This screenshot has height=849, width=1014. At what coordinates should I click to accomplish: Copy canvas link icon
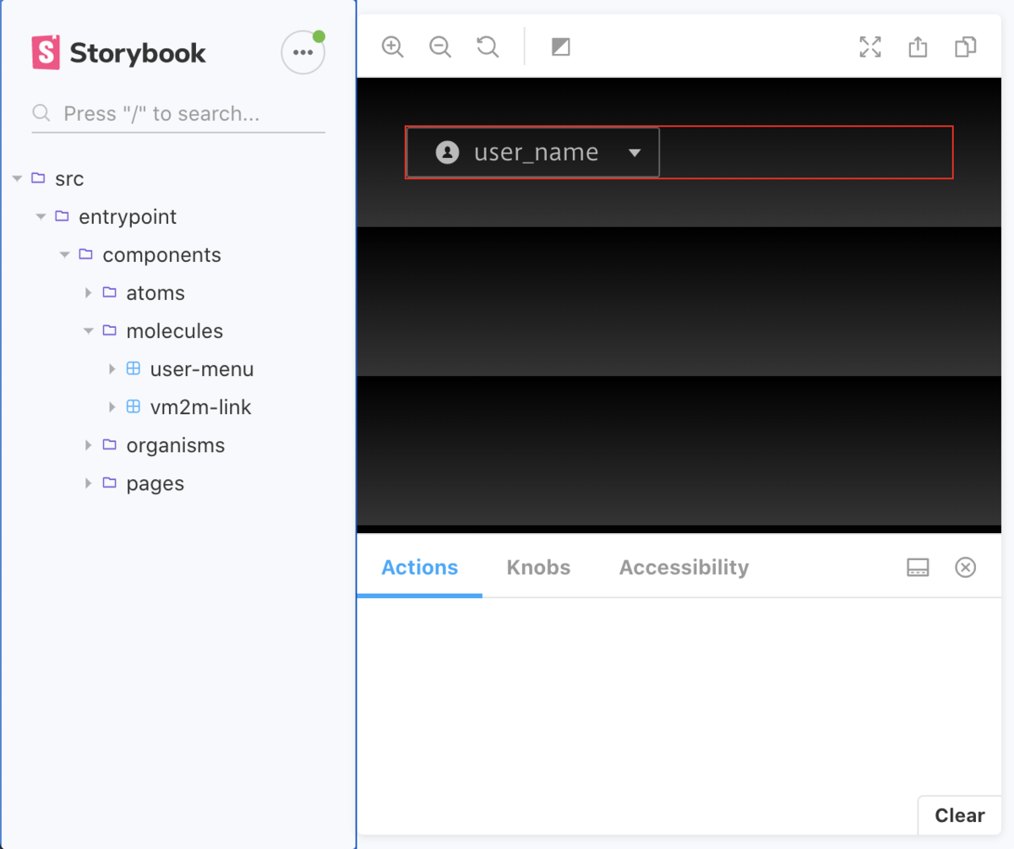pyautogui.click(x=966, y=46)
